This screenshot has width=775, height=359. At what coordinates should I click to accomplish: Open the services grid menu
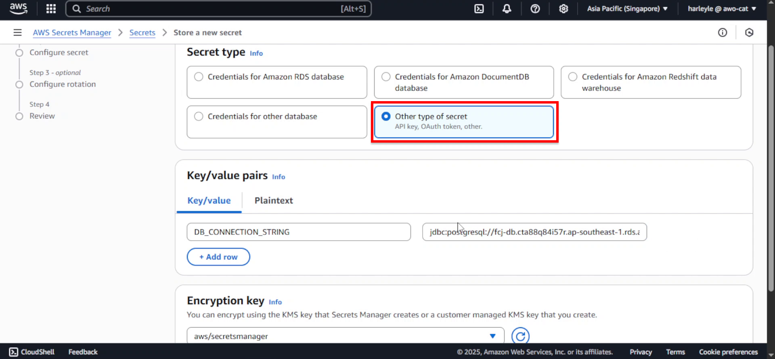(x=51, y=8)
